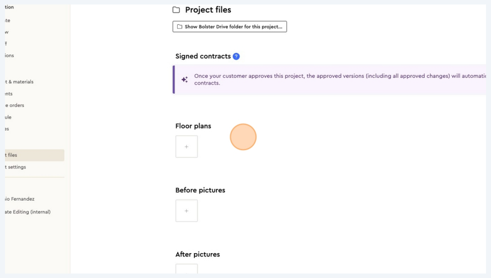Click the folder icon beside Project files heading

click(176, 10)
